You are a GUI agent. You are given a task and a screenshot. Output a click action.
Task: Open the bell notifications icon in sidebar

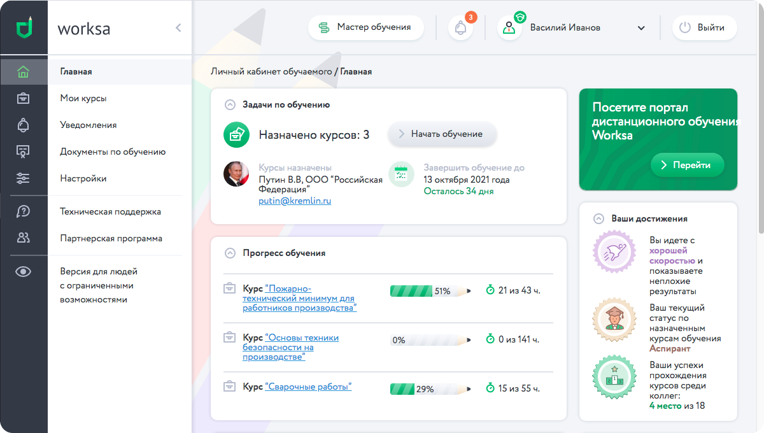24,125
